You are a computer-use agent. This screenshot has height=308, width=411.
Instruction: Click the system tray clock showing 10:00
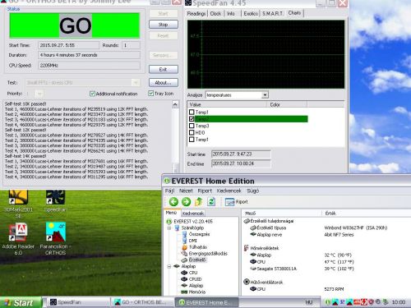pyautogui.click(x=399, y=302)
